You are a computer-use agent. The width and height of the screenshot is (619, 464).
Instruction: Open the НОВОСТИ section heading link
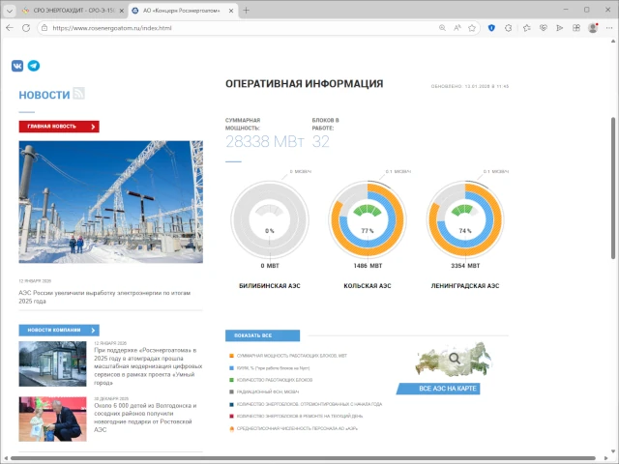[44, 95]
